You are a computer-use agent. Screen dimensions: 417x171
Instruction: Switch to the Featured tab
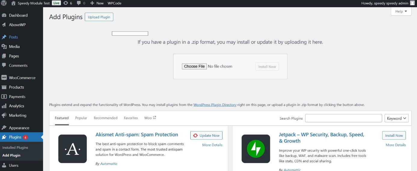[62, 118]
